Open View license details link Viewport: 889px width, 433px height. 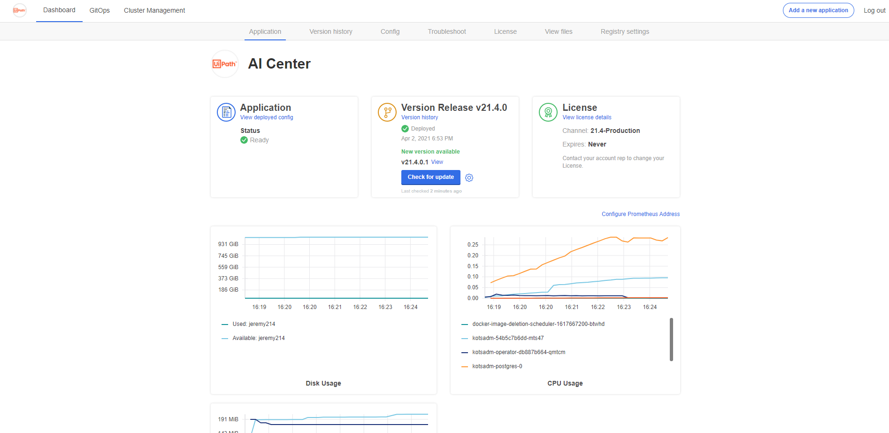(587, 117)
